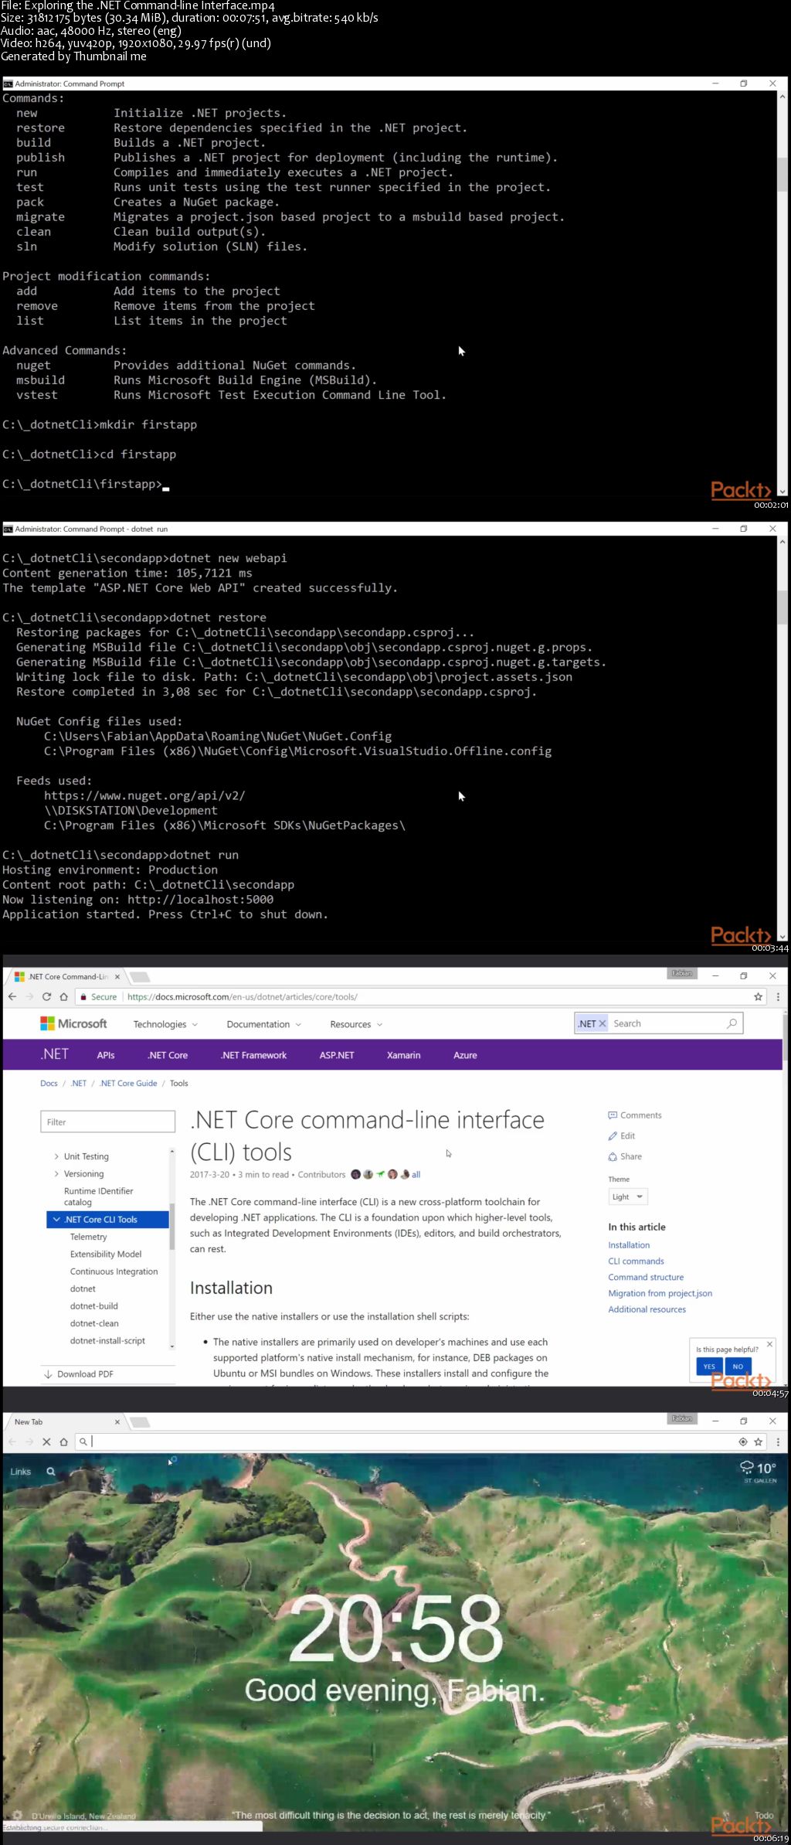This screenshot has height=1845, width=791.
Task: Open the .NET Core Guide breadcrumb
Action: pyautogui.click(x=128, y=1084)
